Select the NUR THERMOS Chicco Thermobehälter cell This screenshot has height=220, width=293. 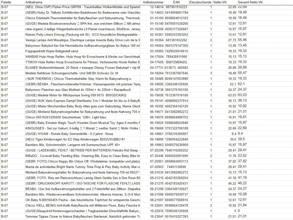coord(82,79)
